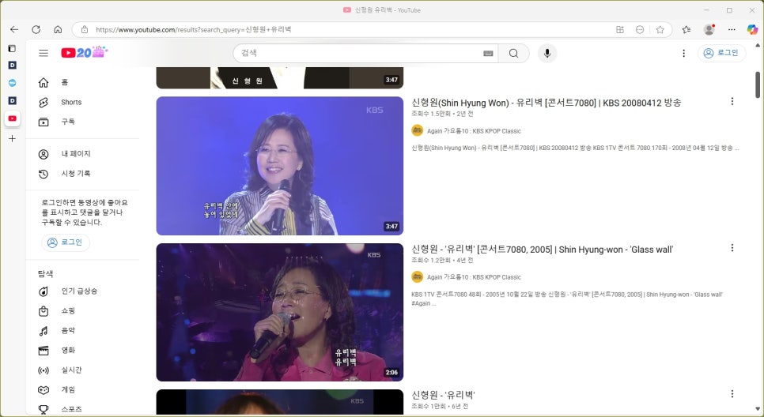Open the address bar more-options circle icon

640,30
